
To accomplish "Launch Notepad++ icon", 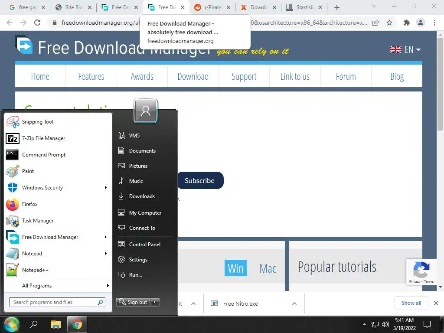I will (13, 270).
